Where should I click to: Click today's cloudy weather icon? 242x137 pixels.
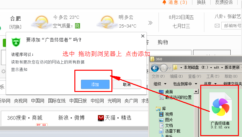pos(41,22)
